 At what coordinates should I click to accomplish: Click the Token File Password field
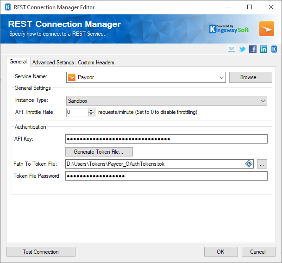pyautogui.click(x=166, y=176)
